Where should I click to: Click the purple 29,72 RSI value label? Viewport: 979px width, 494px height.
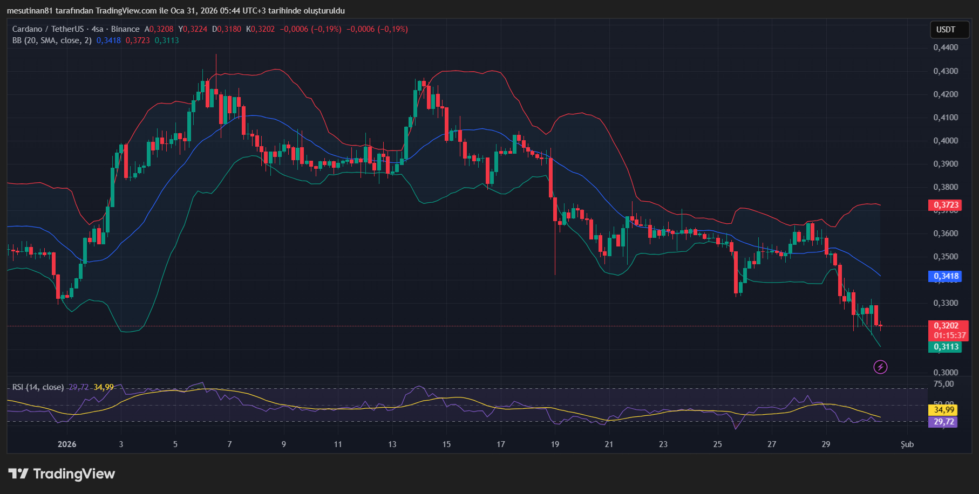click(x=944, y=422)
